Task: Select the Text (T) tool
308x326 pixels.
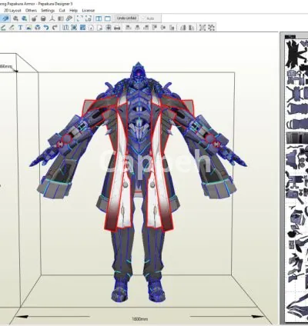Action: [x=20, y=28]
